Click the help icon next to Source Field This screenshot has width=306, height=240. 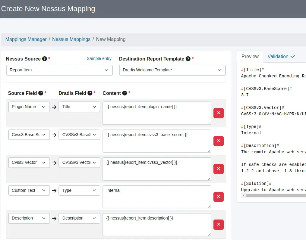(x=41, y=93)
